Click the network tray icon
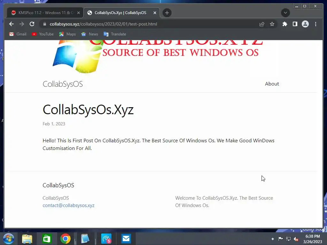The height and width of the screenshot is (245, 327). (288, 239)
